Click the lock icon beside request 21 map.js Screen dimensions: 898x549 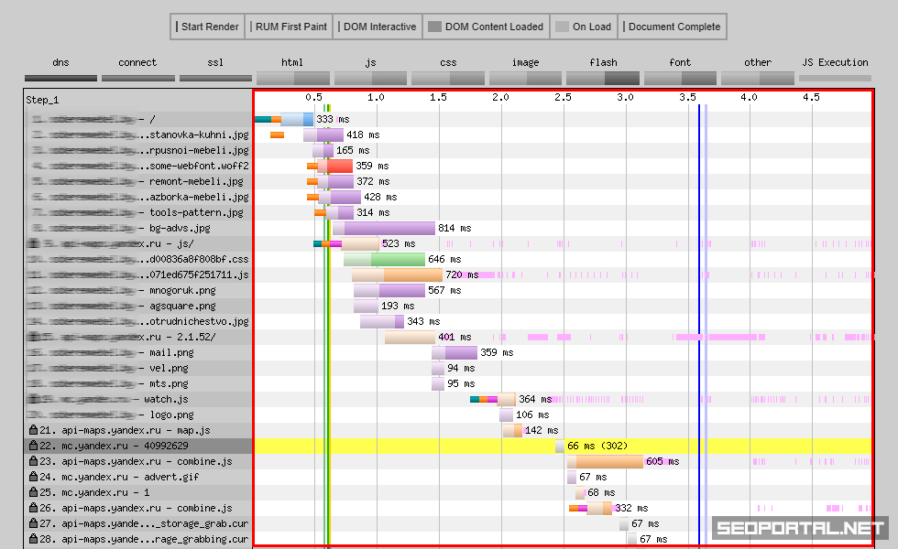34,430
